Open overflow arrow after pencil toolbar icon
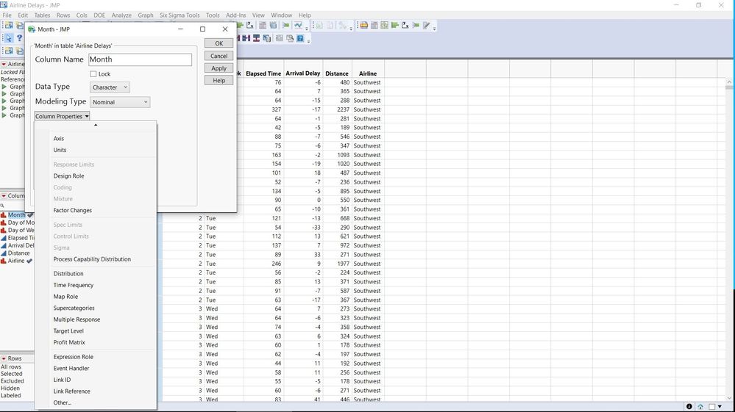735x412 pixels. click(x=435, y=28)
